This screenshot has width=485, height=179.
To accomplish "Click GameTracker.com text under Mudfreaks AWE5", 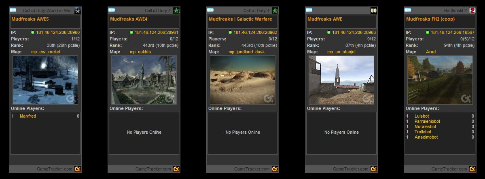I will (55, 169).
